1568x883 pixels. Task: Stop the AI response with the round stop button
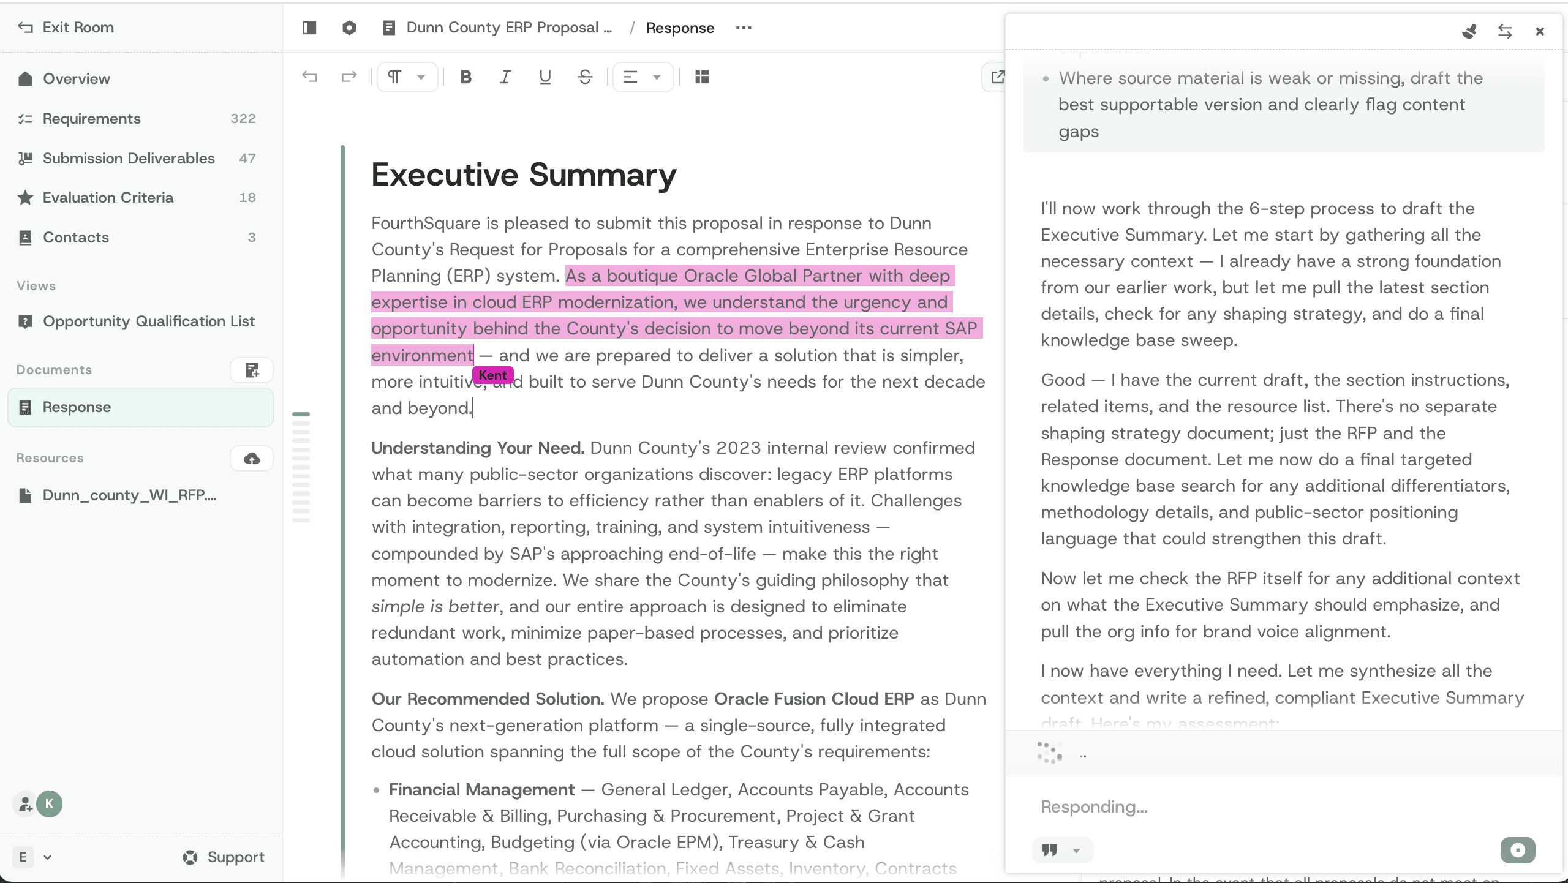[1518, 850]
